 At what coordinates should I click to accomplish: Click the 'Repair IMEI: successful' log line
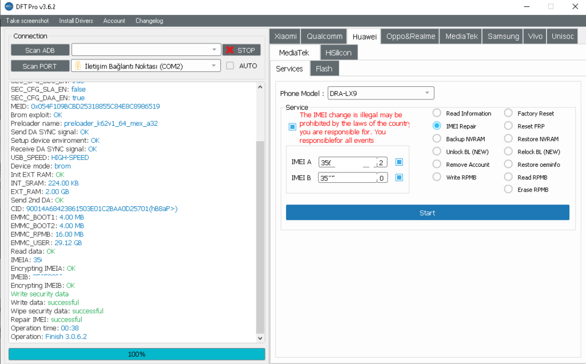pyautogui.click(x=46, y=319)
